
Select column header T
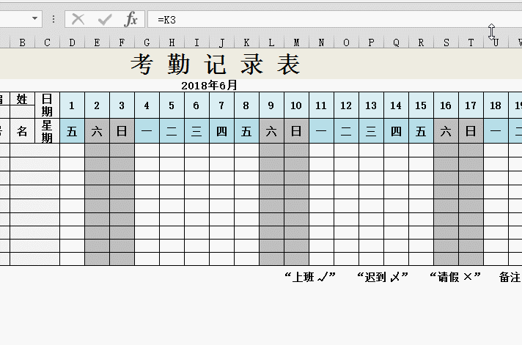click(471, 42)
